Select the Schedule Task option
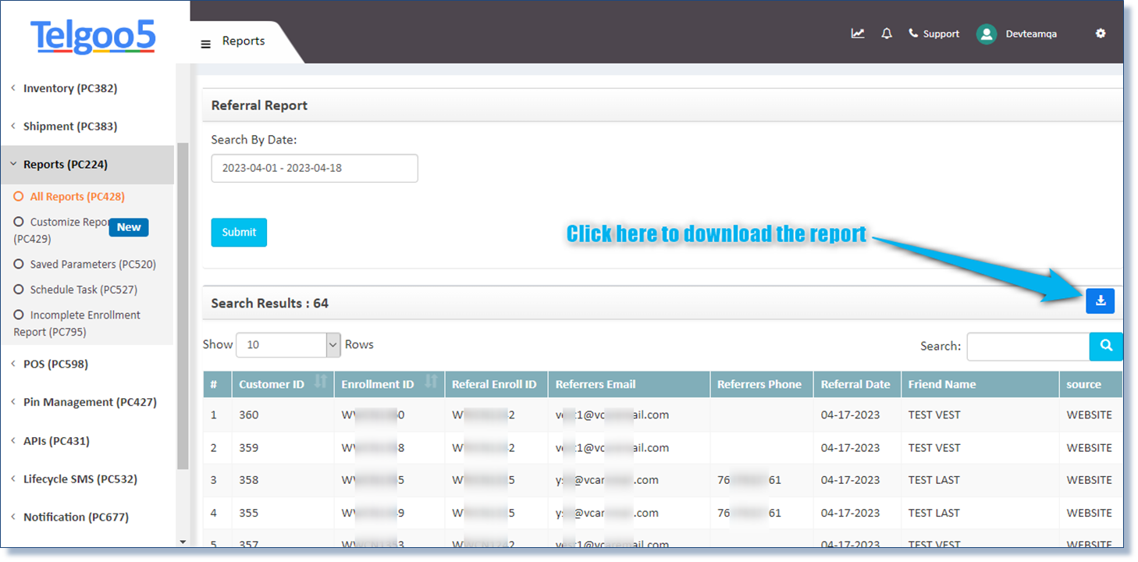The image size is (1138, 562). pos(86,289)
